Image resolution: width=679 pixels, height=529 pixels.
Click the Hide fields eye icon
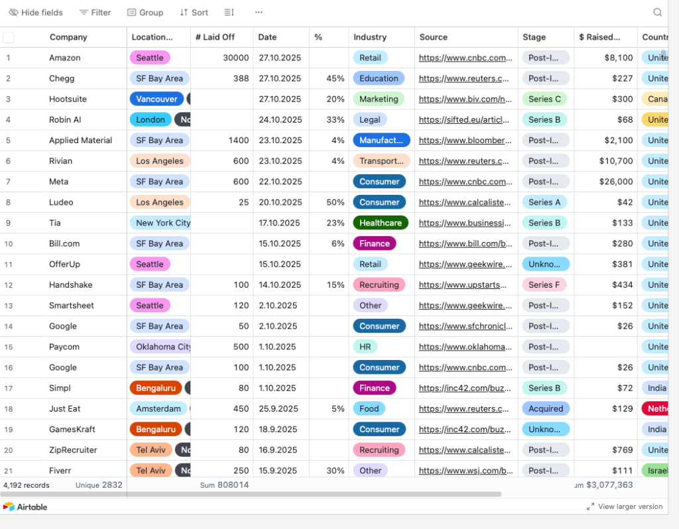click(x=13, y=13)
